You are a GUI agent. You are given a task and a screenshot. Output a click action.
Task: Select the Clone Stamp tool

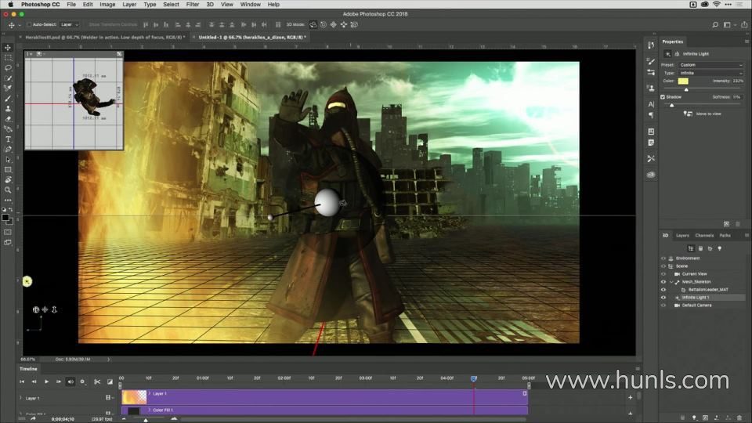[x=8, y=108]
